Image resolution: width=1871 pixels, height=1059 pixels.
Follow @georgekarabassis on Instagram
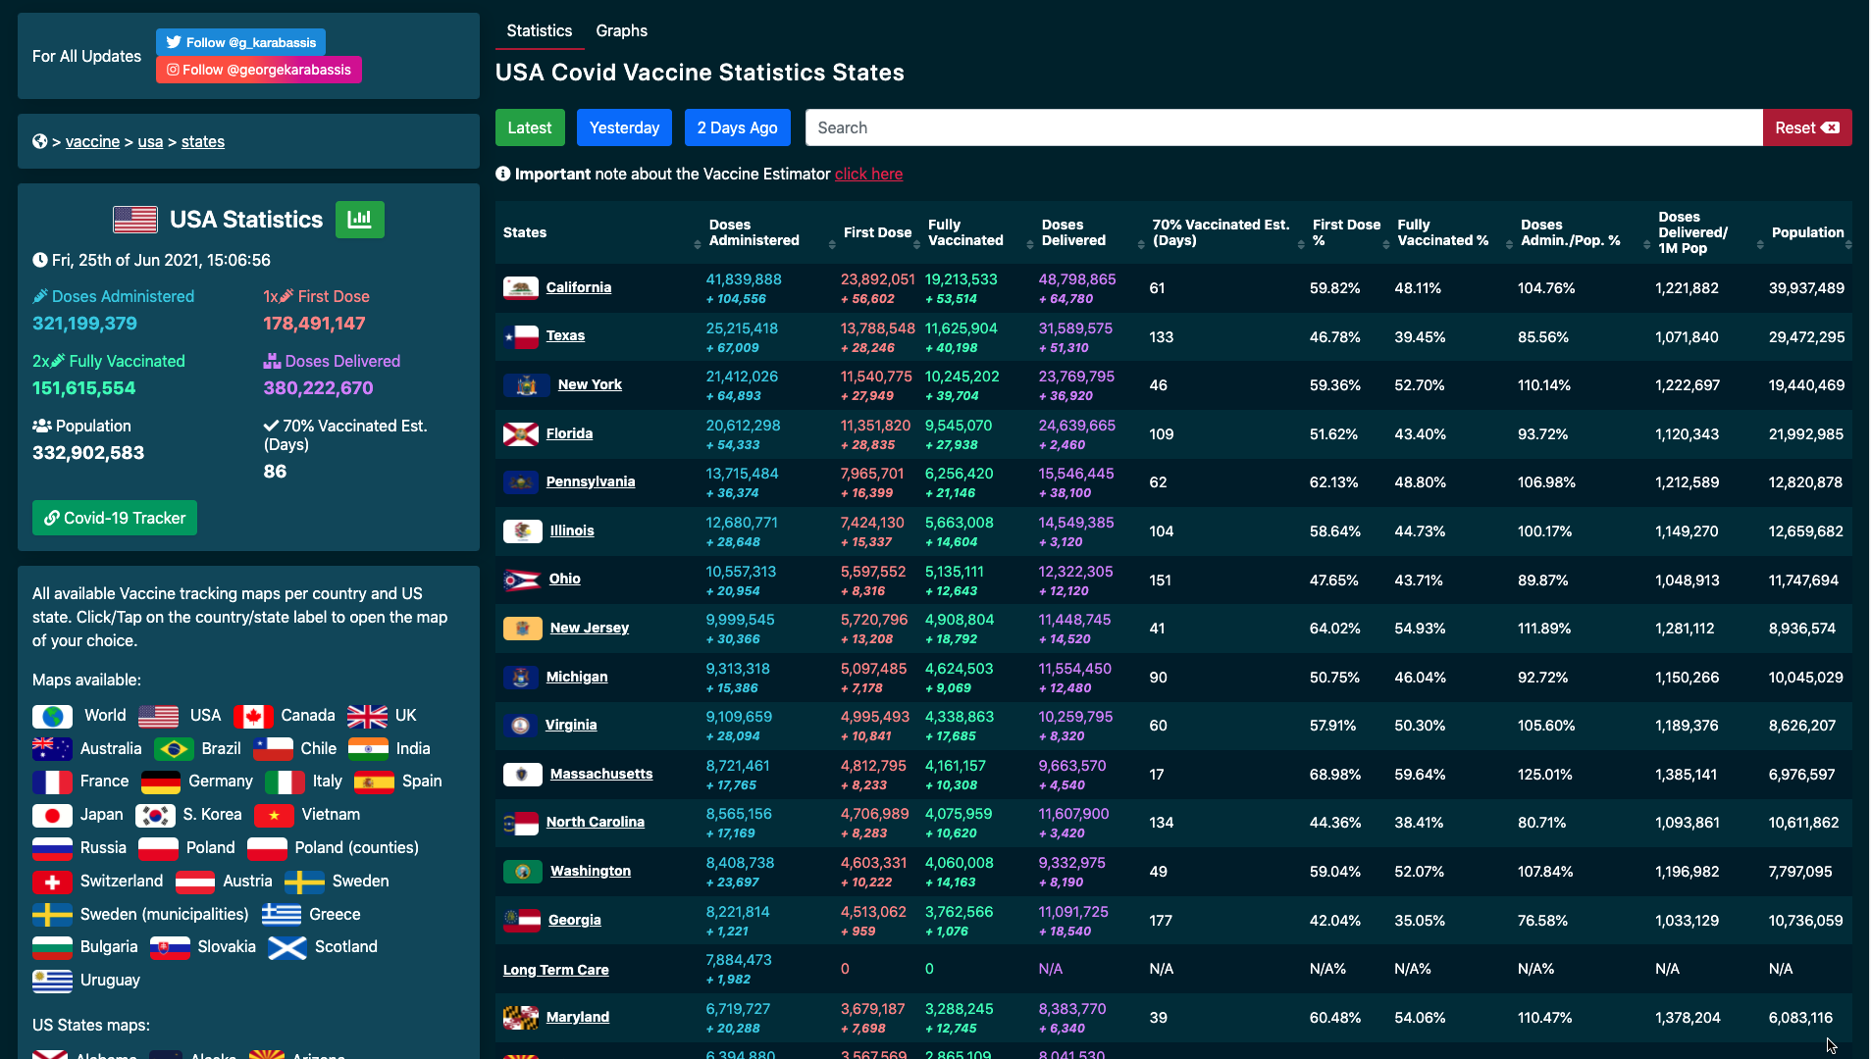(x=259, y=70)
